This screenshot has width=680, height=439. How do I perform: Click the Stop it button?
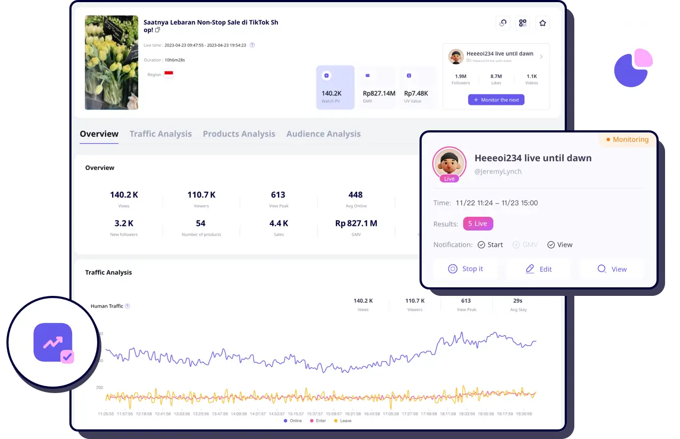(x=465, y=269)
